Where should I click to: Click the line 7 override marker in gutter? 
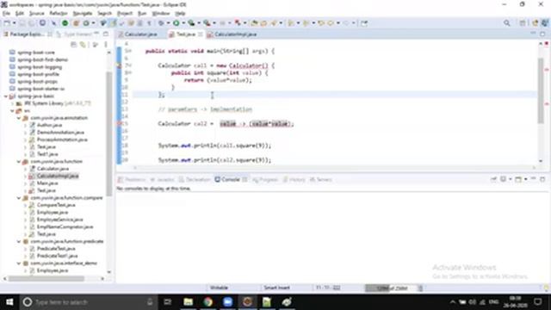[x=120, y=65]
